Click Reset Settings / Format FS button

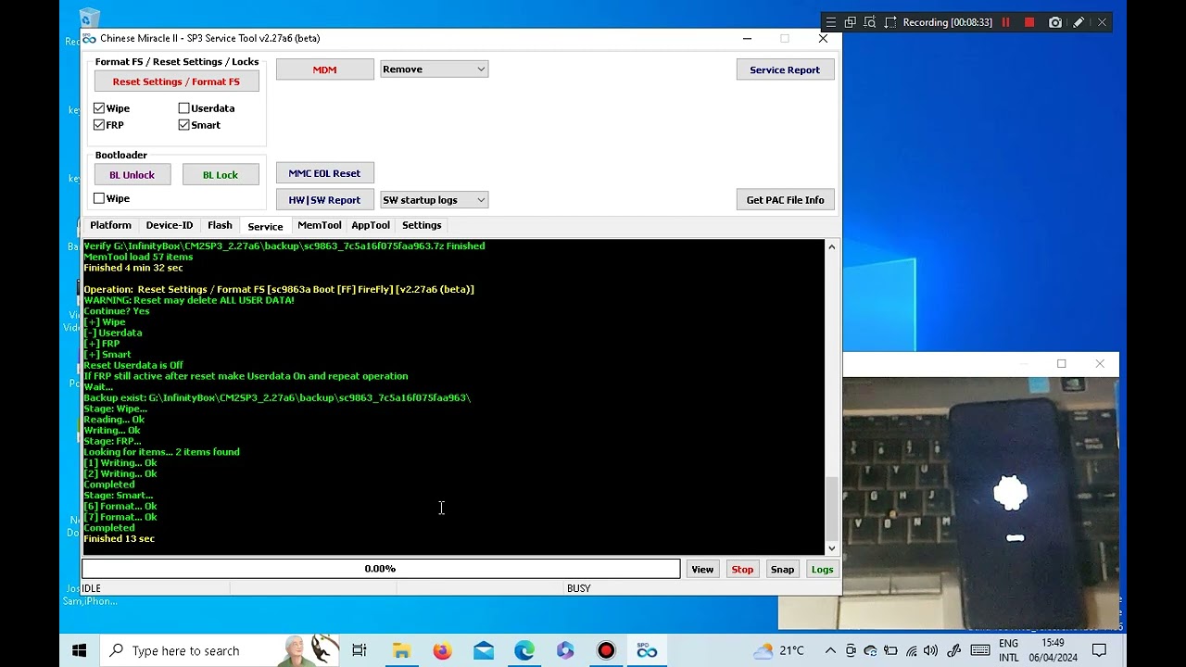pos(176,82)
